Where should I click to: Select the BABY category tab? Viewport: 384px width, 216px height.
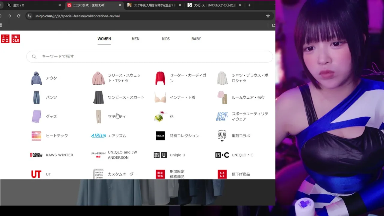(x=196, y=39)
